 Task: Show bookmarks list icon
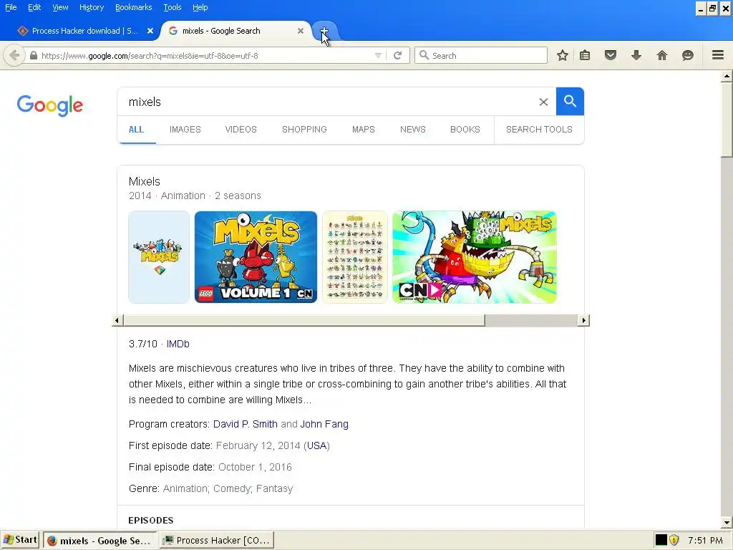click(x=585, y=56)
